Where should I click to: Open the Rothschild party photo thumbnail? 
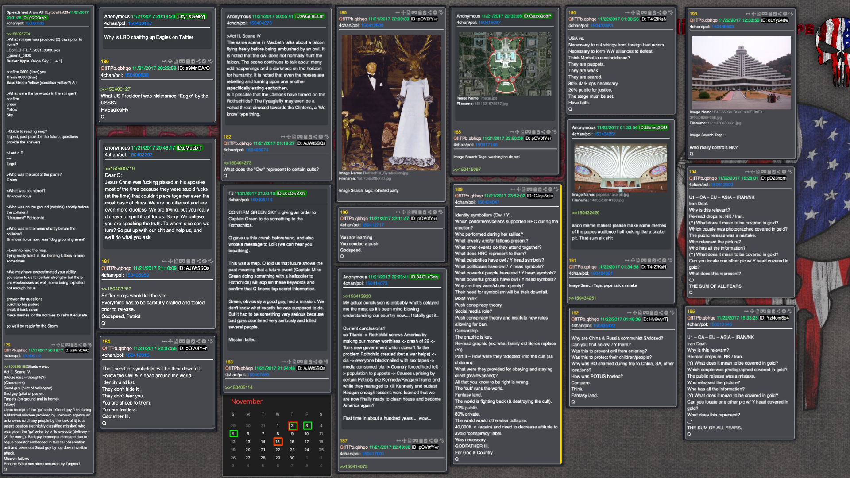tap(391, 103)
